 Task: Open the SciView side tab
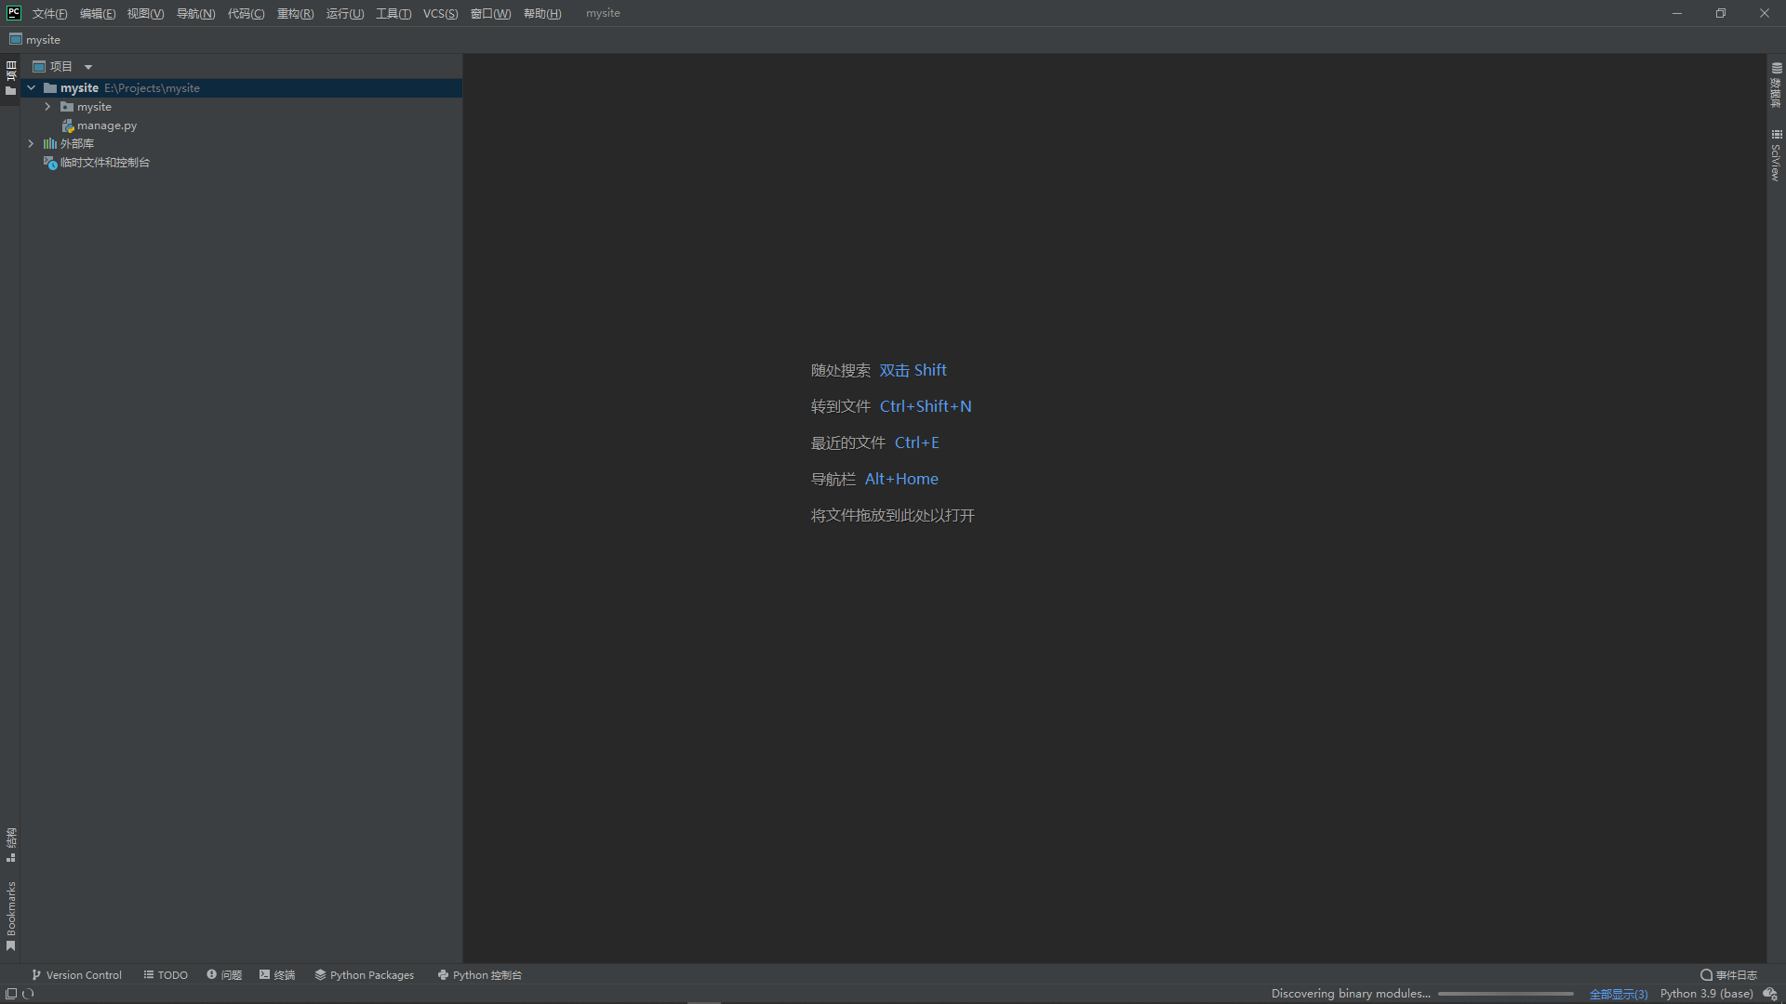[x=1776, y=154]
